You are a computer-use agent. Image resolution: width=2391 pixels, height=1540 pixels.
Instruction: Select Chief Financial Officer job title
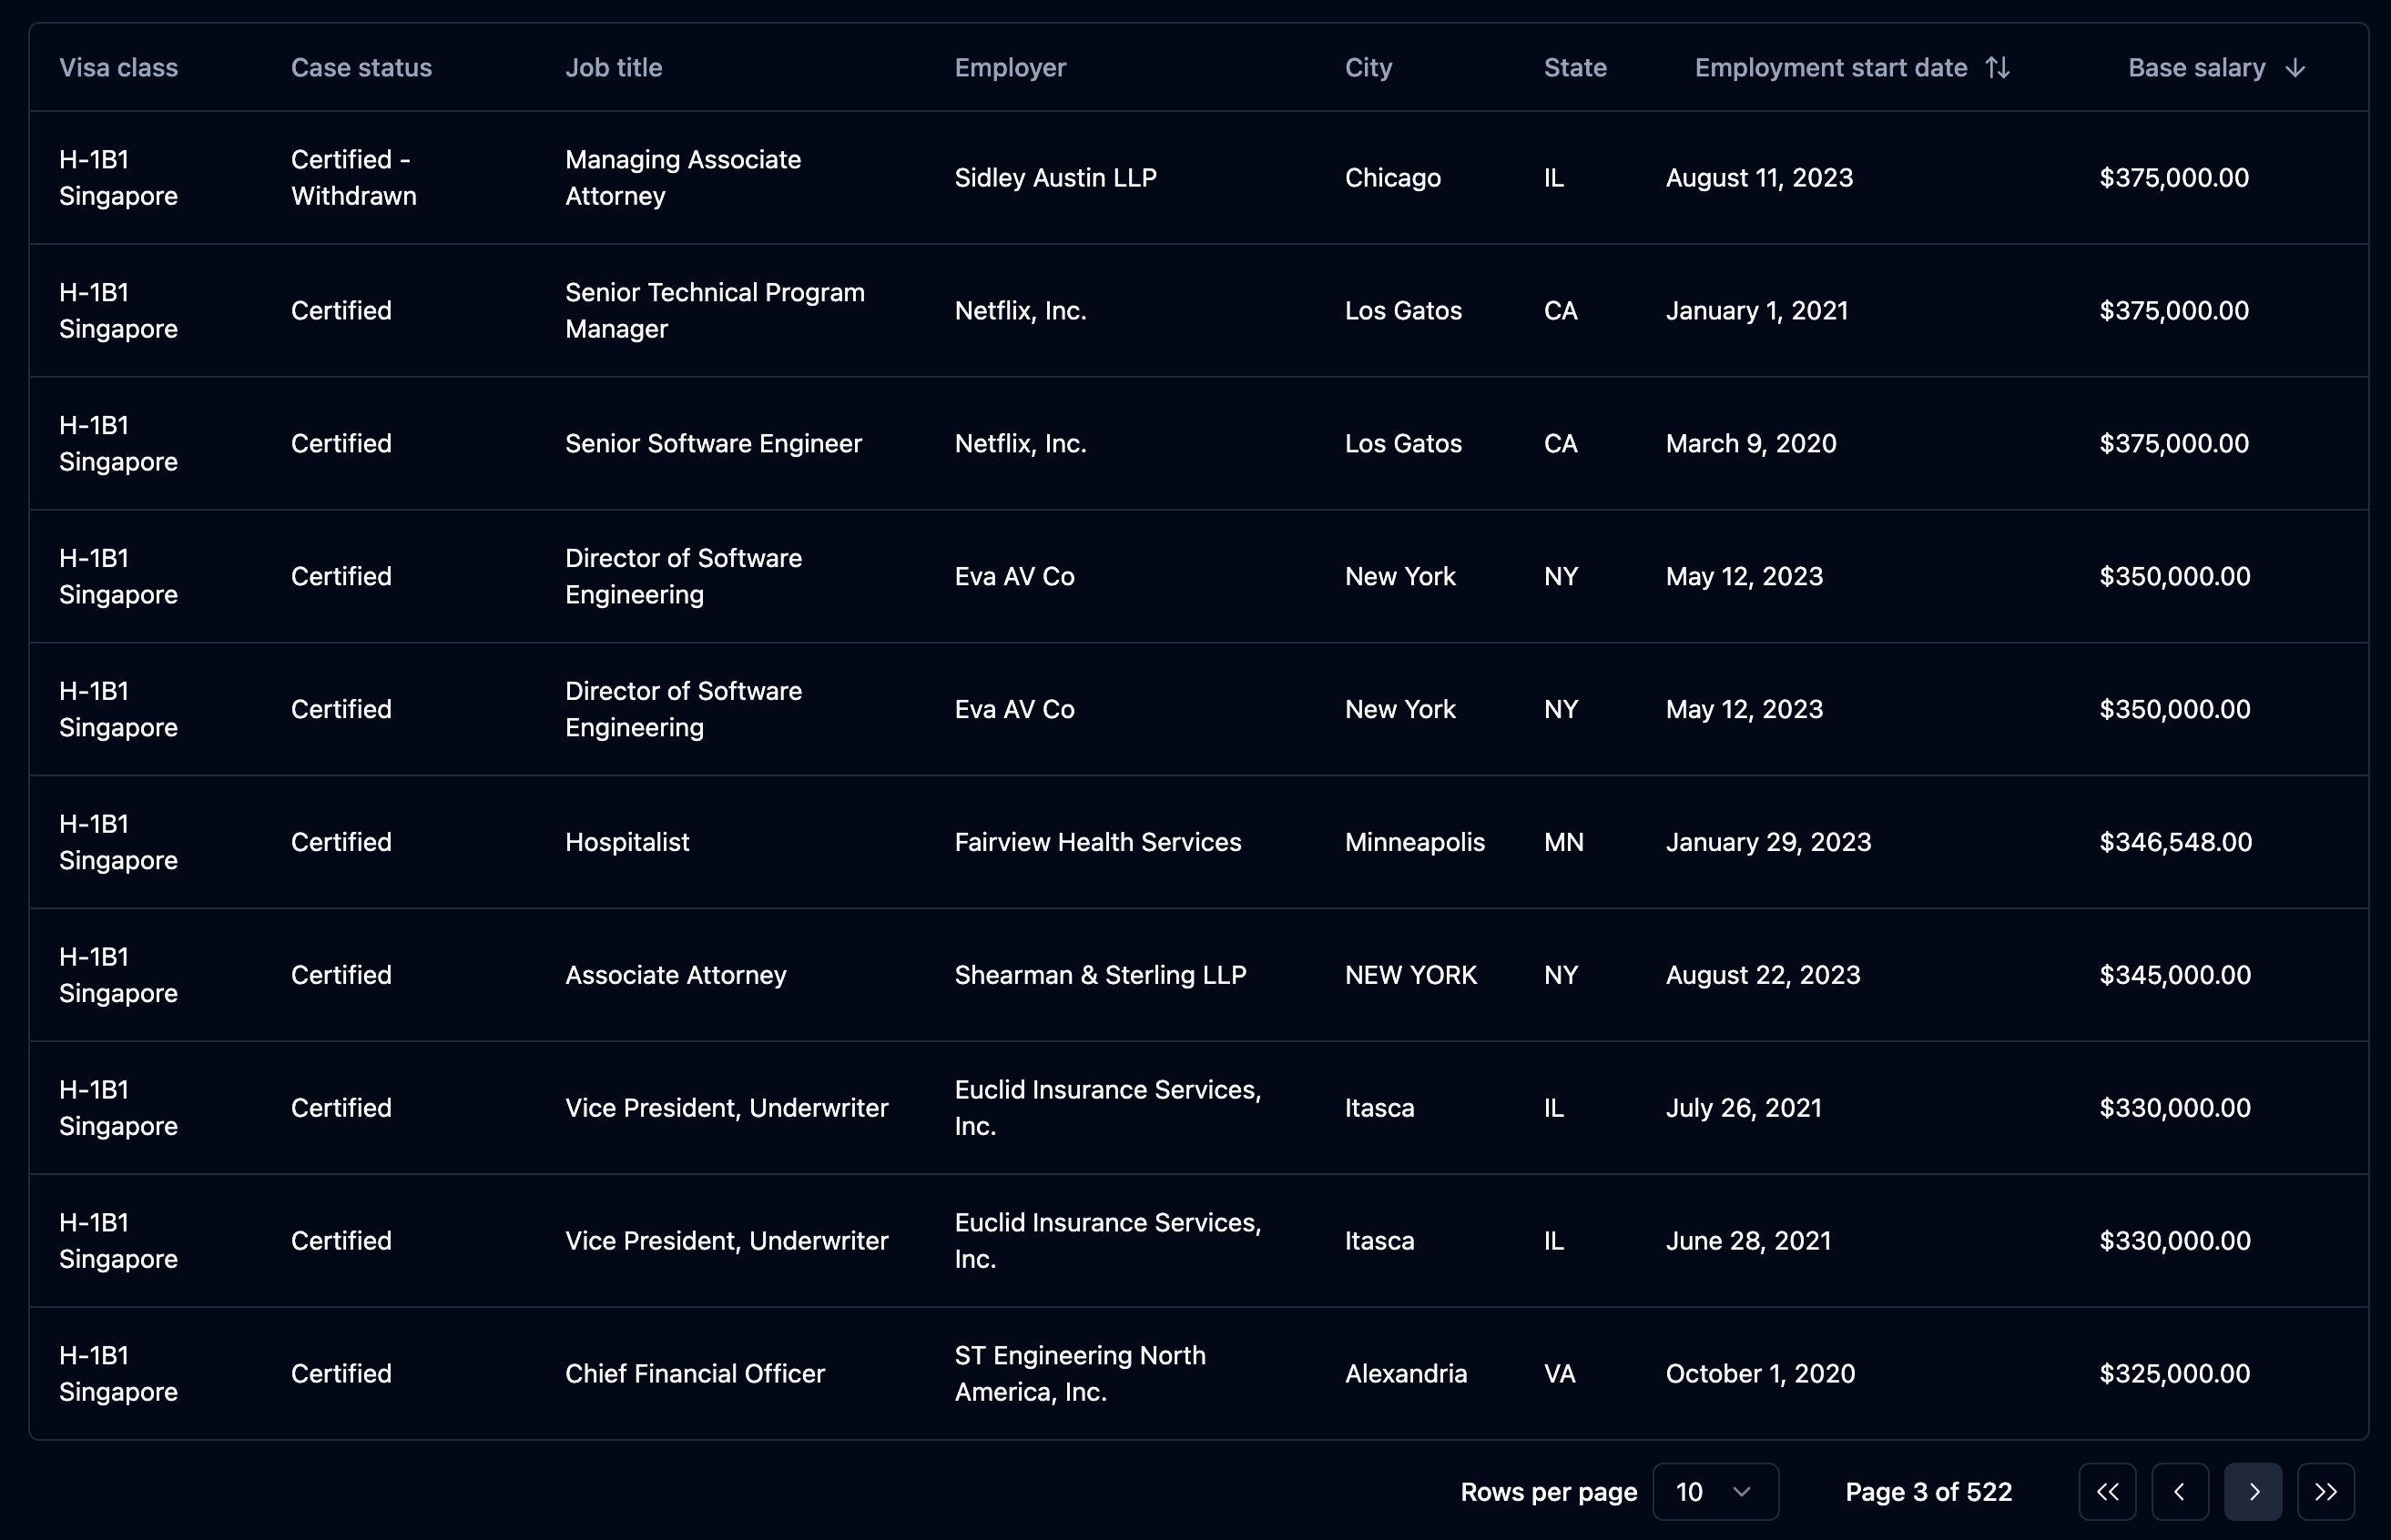click(x=696, y=1374)
